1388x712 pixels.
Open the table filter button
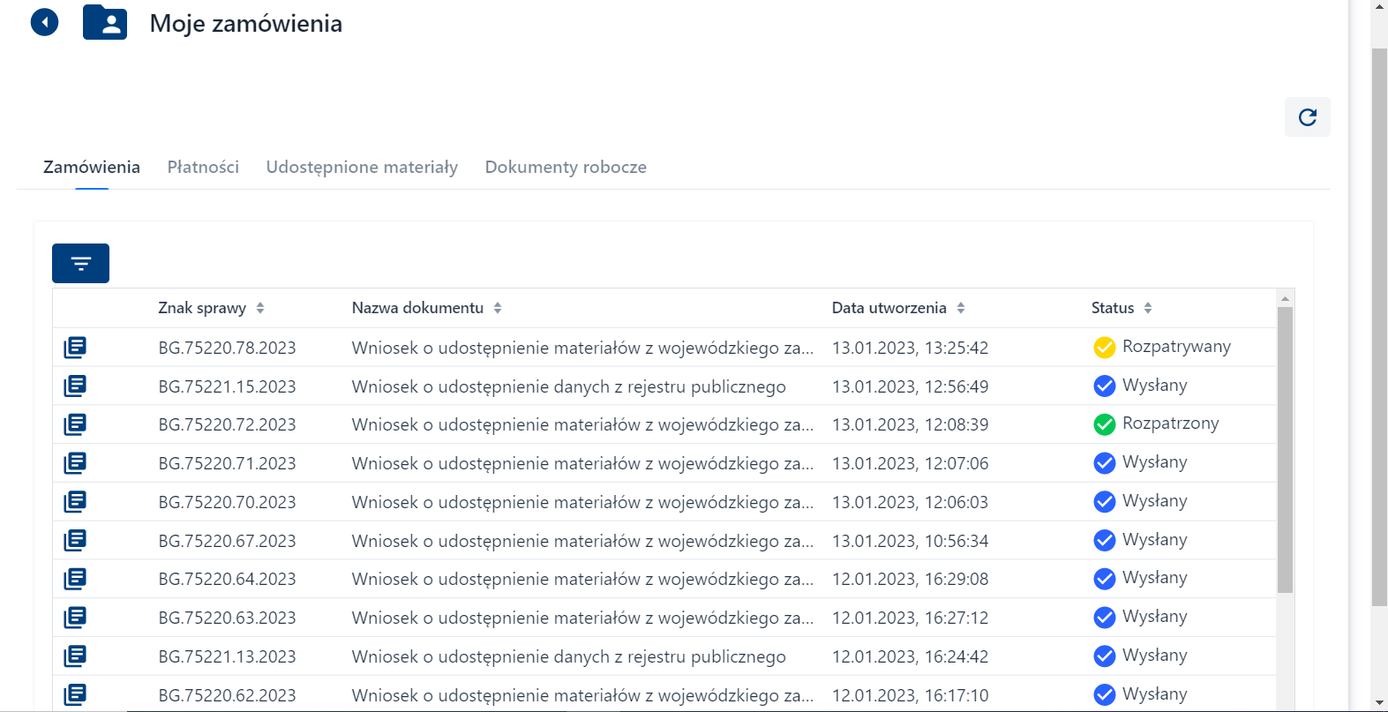(80, 264)
